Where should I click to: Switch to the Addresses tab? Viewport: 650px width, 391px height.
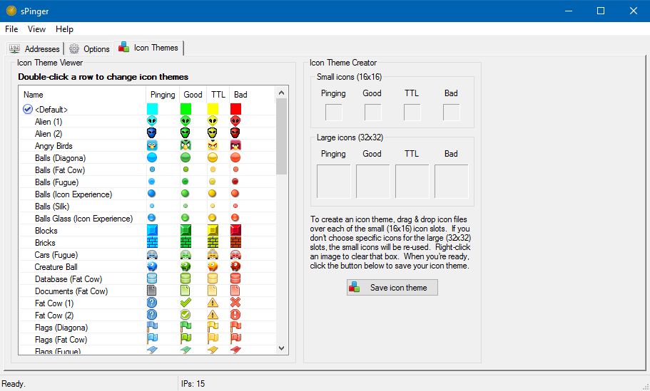coord(34,49)
